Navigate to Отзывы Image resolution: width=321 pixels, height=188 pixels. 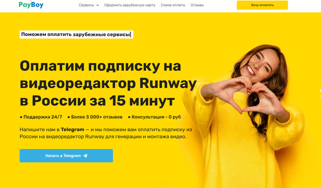click(x=197, y=5)
